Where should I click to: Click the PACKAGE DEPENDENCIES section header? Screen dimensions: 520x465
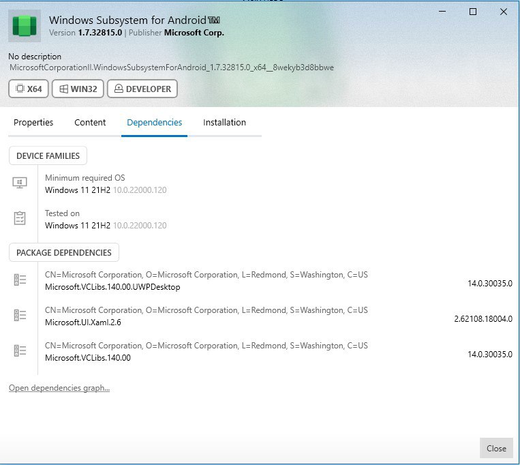[64, 252]
